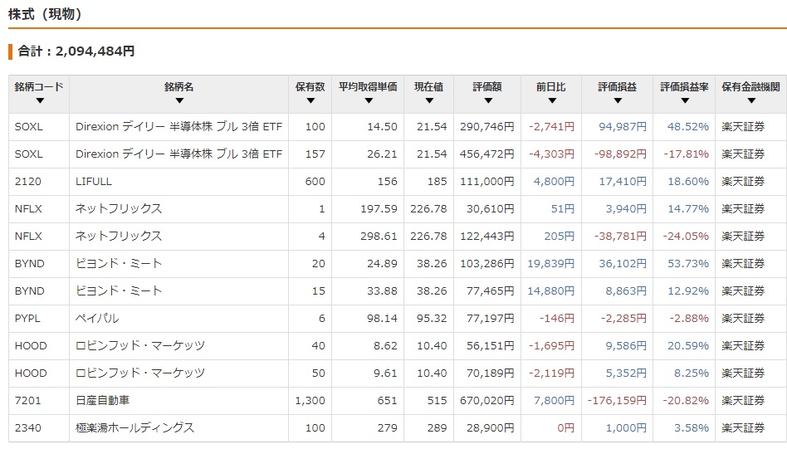Click the 3.58% profit rate
Image resolution: width=787 pixels, height=449 pixels.
pyautogui.click(x=692, y=428)
